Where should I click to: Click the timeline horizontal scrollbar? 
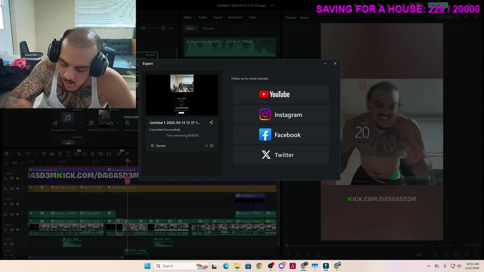coord(76,258)
